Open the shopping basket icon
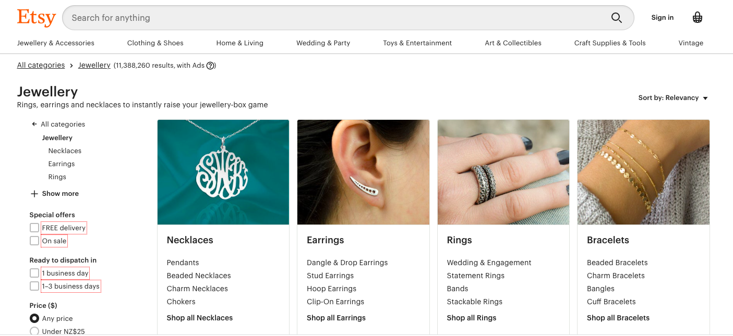This screenshot has height=336, width=733. tap(697, 18)
